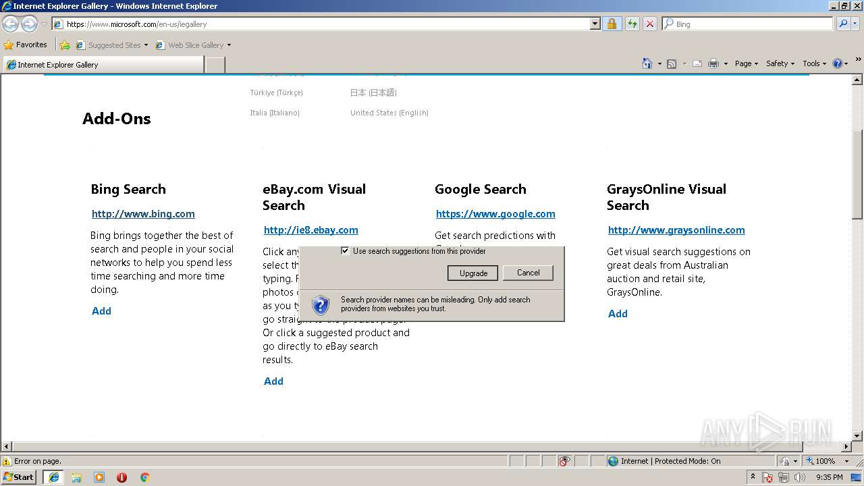This screenshot has width=864, height=486.
Task: Click the vertical scrollbar down arrow
Action: click(x=857, y=436)
